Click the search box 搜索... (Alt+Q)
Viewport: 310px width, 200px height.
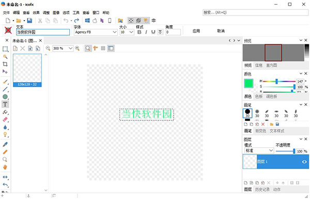coord(255,12)
